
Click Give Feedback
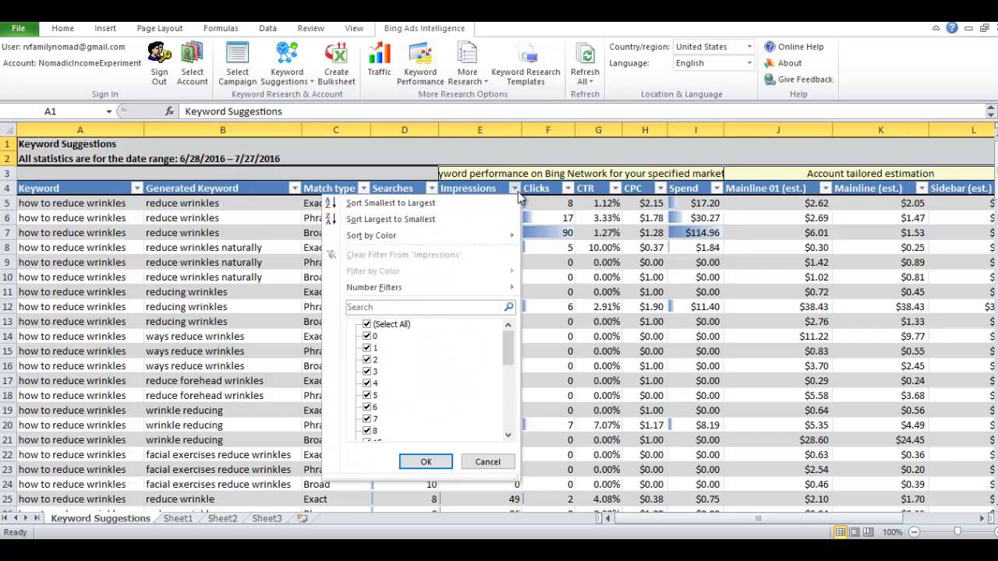tap(798, 79)
